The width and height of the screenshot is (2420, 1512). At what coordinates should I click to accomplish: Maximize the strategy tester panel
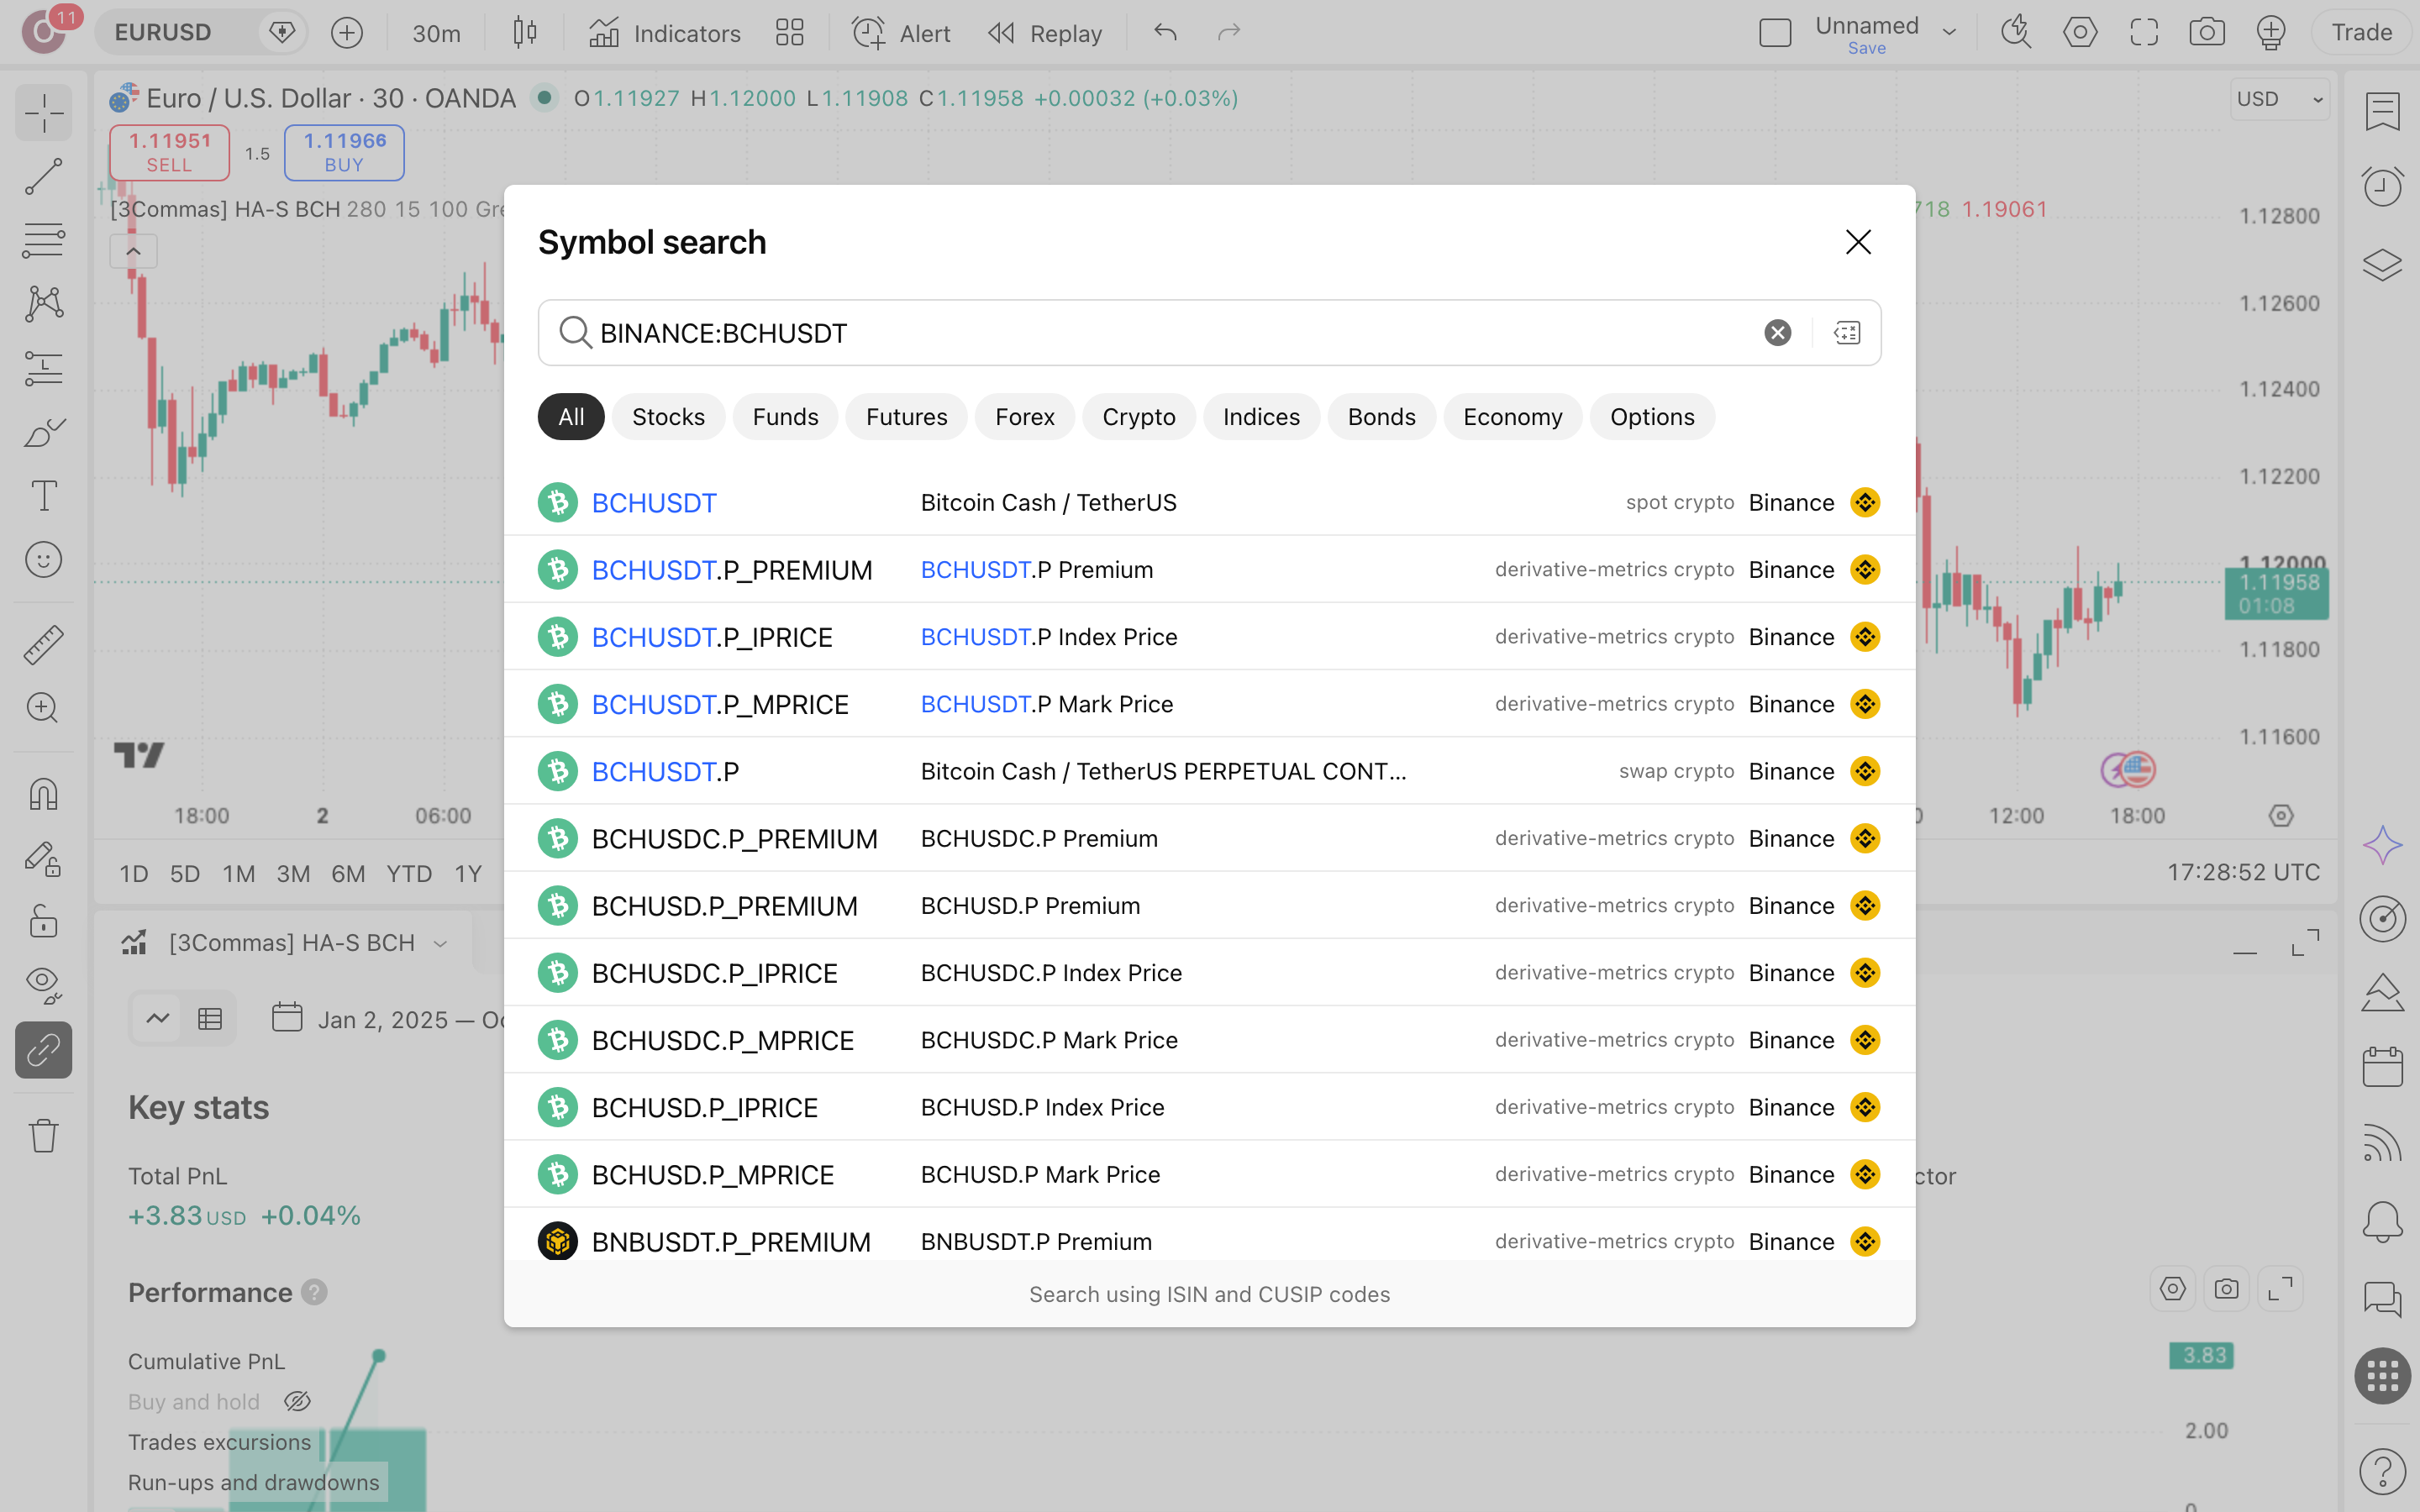tap(2306, 942)
